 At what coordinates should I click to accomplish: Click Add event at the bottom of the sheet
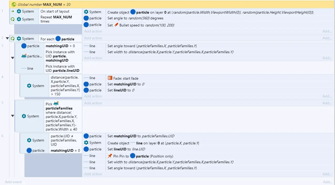click(x=13, y=182)
